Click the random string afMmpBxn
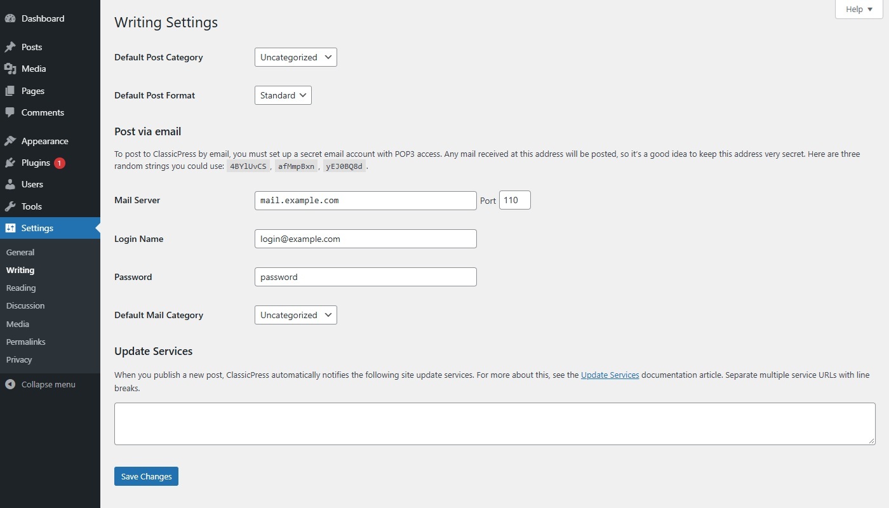889x508 pixels. (x=296, y=166)
